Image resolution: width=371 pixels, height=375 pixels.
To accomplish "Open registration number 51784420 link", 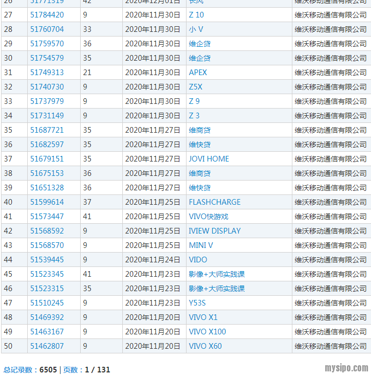I will pos(47,15).
